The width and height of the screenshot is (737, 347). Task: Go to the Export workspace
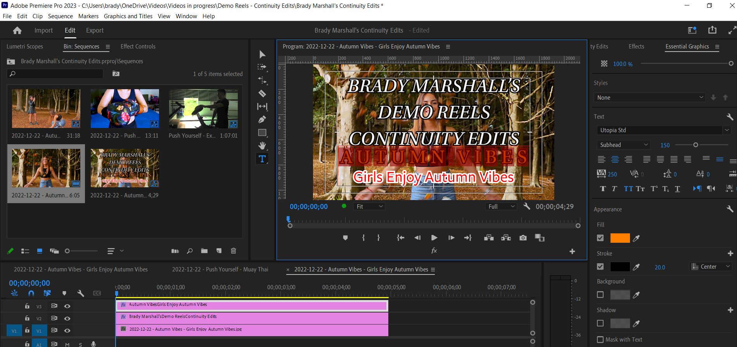[x=95, y=30]
